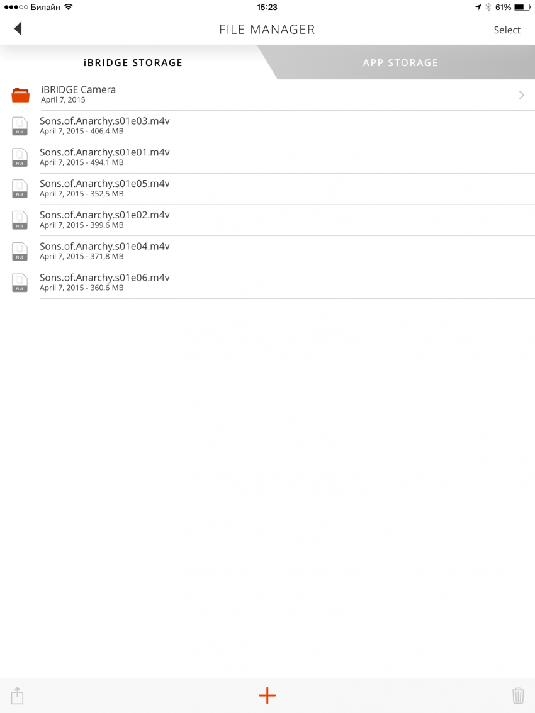Tap file icon for Sons.of.Anarchy.s01e06.m4v
This screenshot has height=713, width=535.
(x=20, y=283)
